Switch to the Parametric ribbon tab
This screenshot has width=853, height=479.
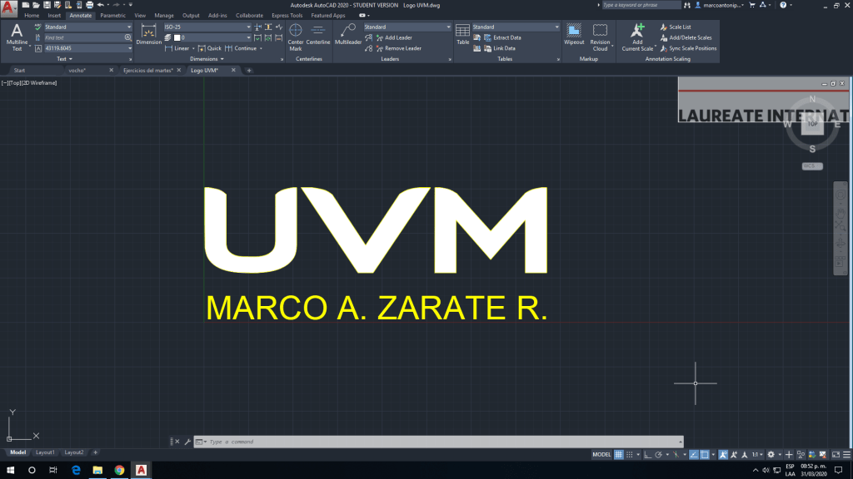[112, 15]
